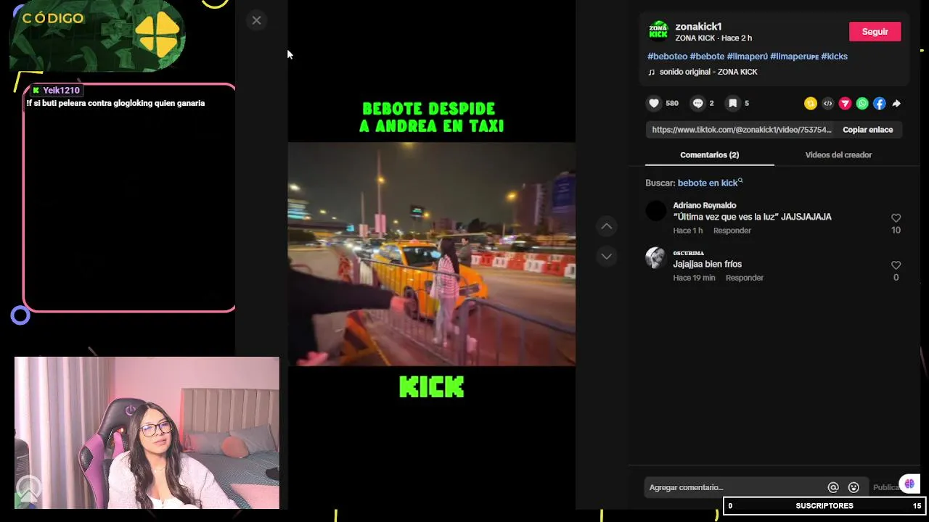Image resolution: width=929 pixels, height=522 pixels.
Task: Switch to Comentarios (2) tab
Action: tap(709, 155)
